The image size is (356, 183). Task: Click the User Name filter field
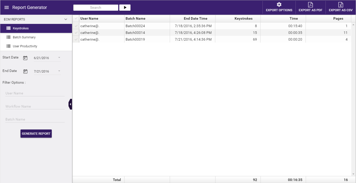pyautogui.click(x=35, y=93)
